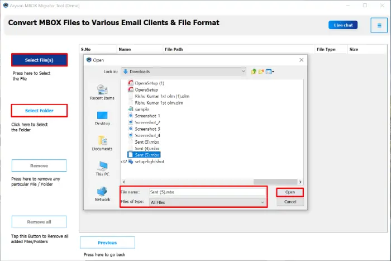Viewport: 391px width, 261px height.
Task: Minimize the Aryson MBOX Migrator window
Action: click(x=348, y=5)
